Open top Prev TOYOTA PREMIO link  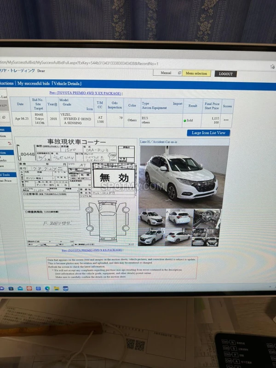(85, 93)
